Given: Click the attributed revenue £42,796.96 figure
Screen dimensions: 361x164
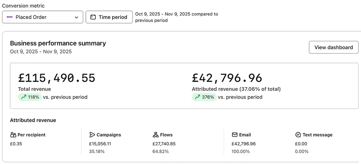Looking at the screenshot, I should pyautogui.click(x=227, y=78).
